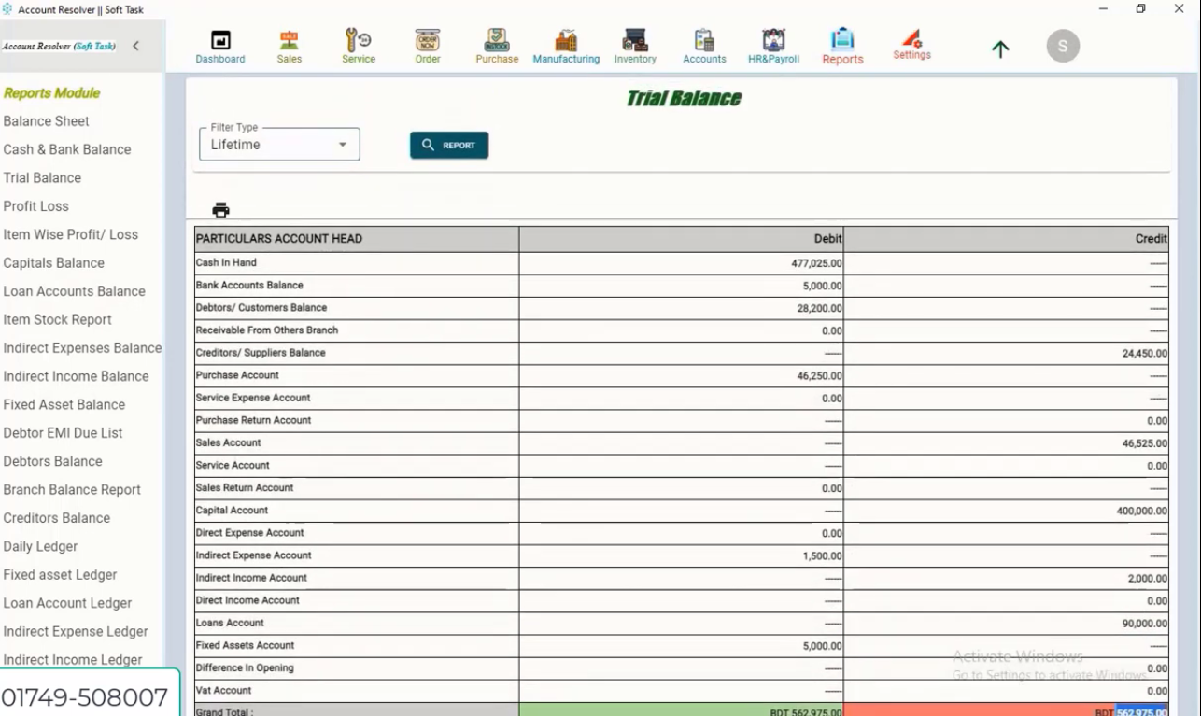Select the Sales module icon
1201x716 pixels.
[289, 44]
